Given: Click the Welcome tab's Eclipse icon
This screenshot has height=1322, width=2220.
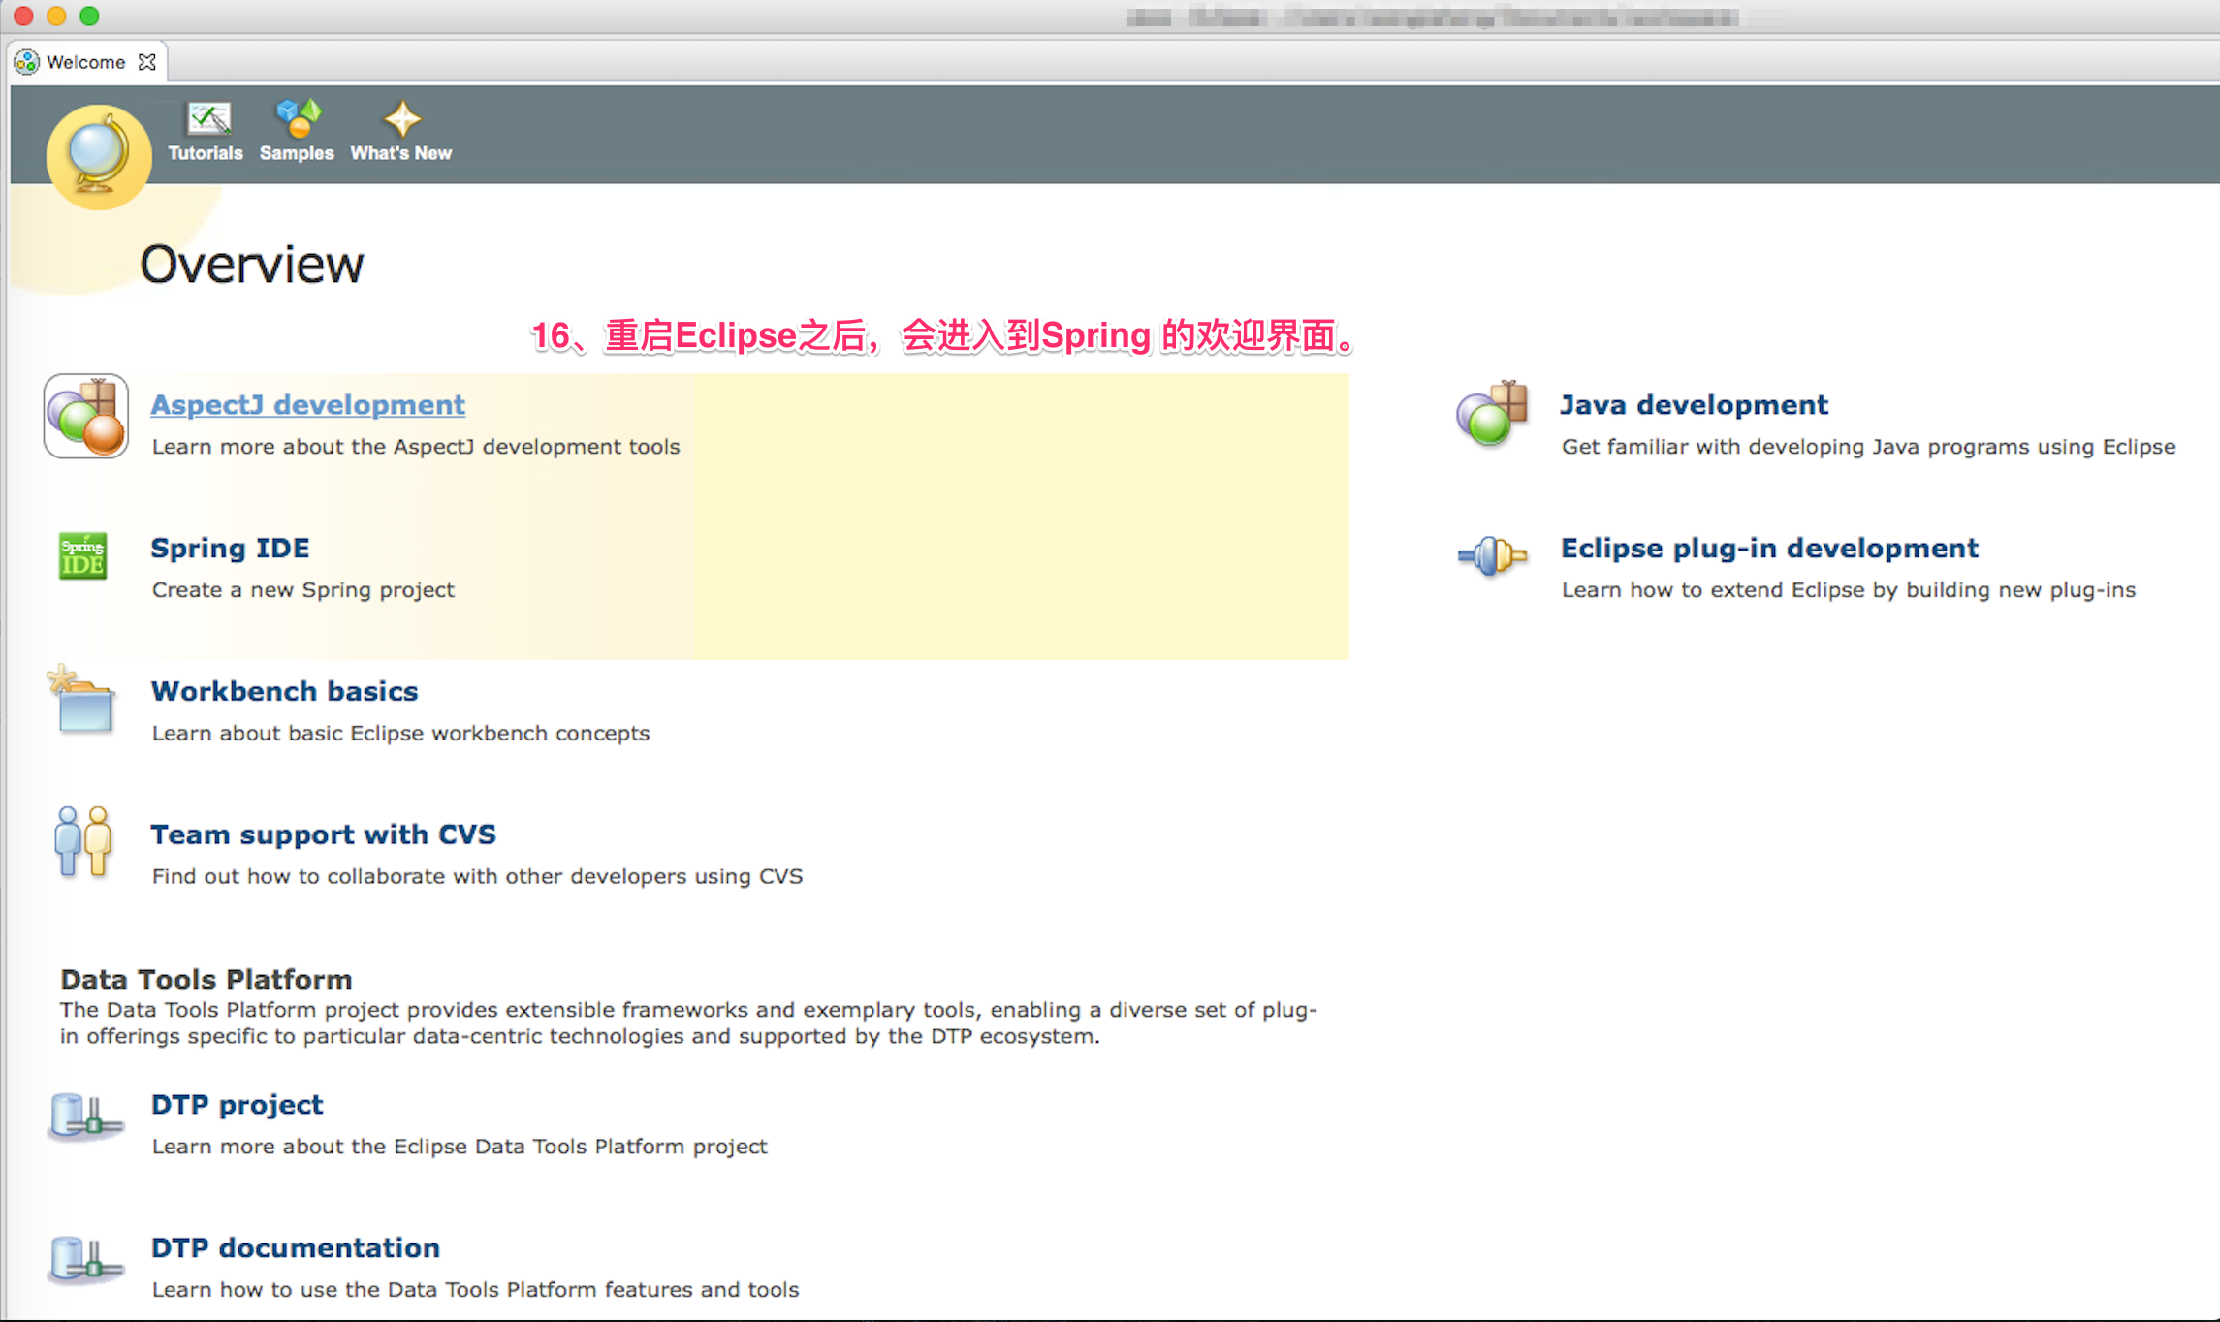Looking at the screenshot, I should 27,62.
